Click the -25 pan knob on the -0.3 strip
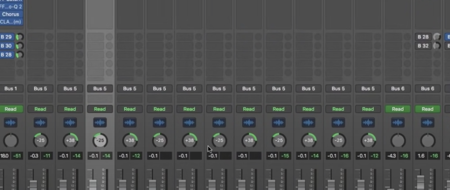 click(x=40, y=140)
